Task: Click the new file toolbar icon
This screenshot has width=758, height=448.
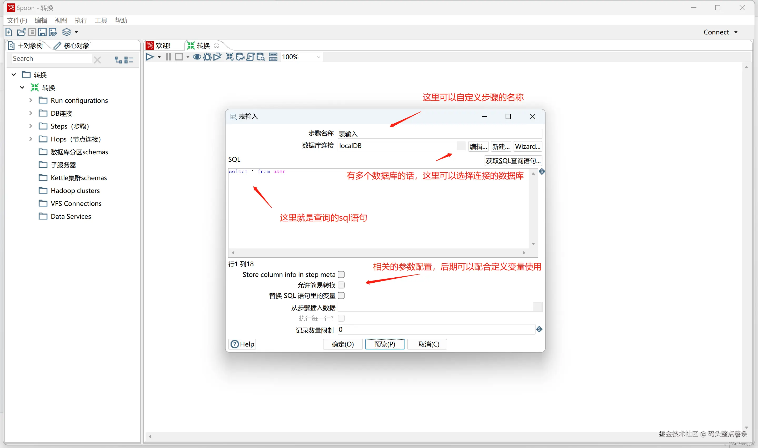Action: [x=9, y=32]
